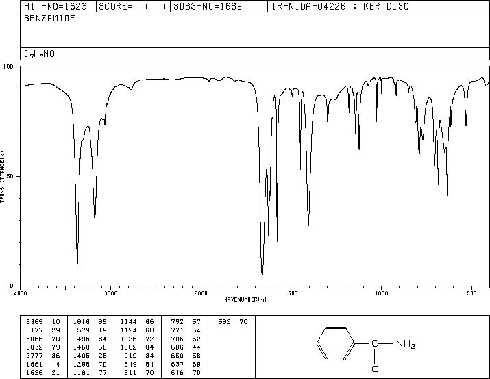Image resolution: width=490 pixels, height=379 pixels.
Task: Click the 1495 wavenumber value
Action: pyautogui.click(x=82, y=339)
